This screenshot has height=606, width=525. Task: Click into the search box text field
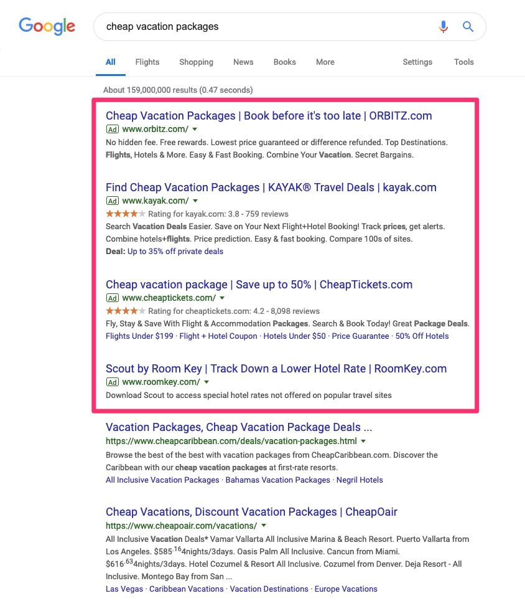261,27
